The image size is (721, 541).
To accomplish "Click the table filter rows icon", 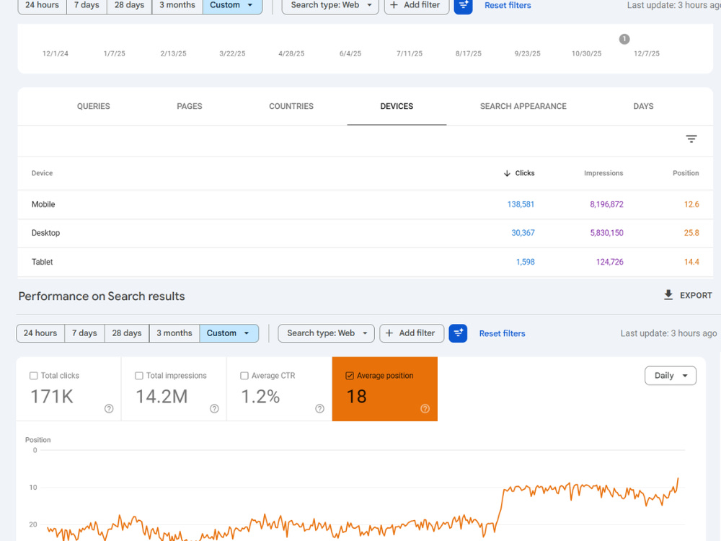I will pyautogui.click(x=691, y=138).
